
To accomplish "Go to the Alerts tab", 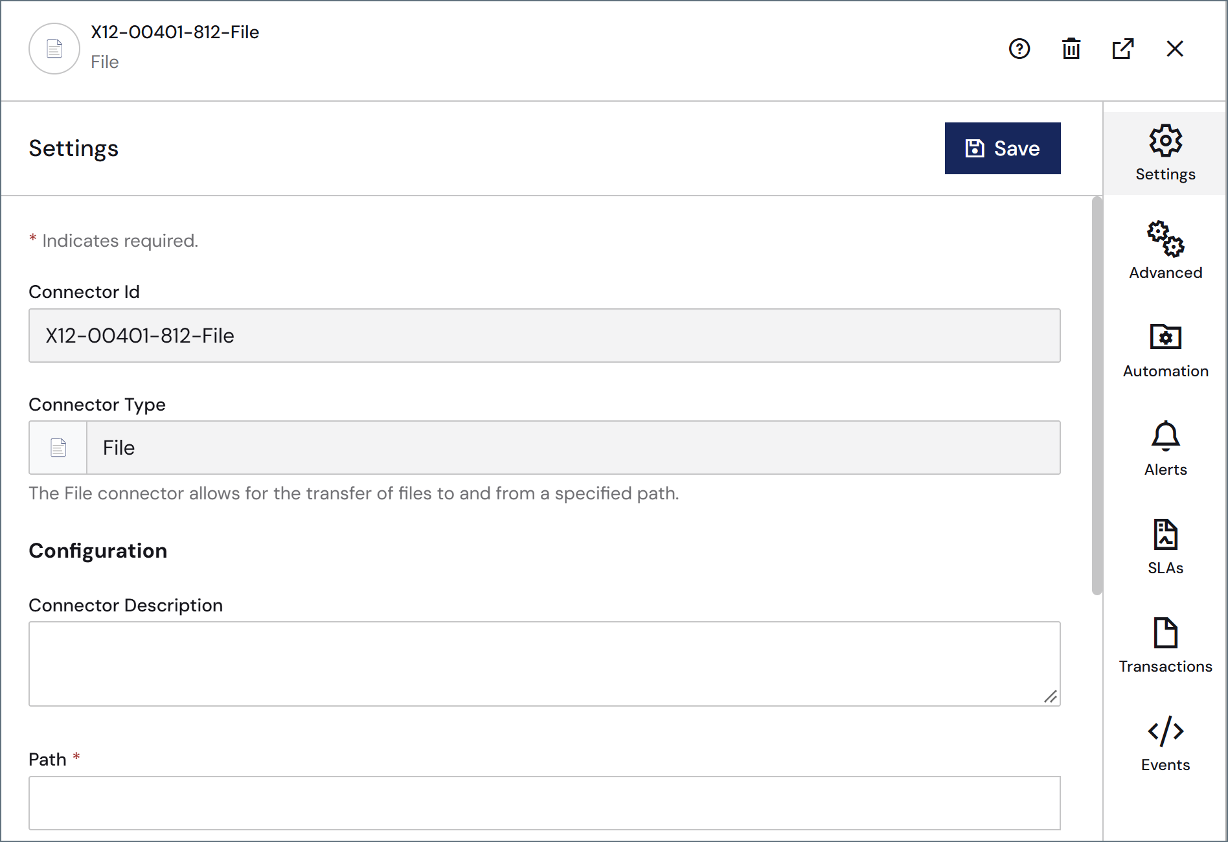I will click(x=1165, y=448).
